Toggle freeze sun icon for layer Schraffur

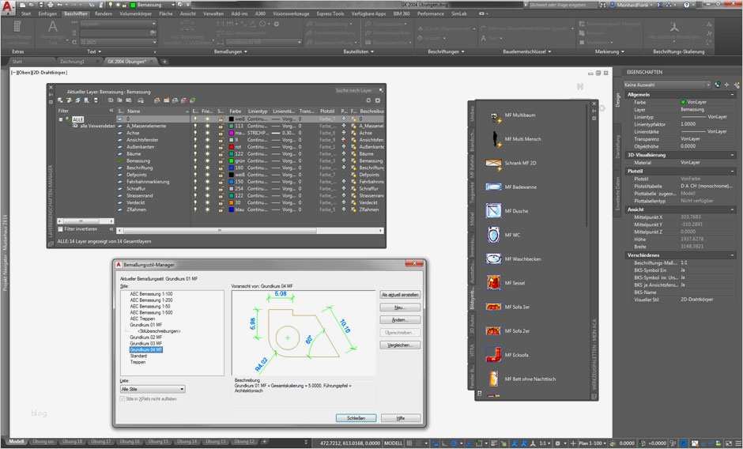(x=208, y=189)
